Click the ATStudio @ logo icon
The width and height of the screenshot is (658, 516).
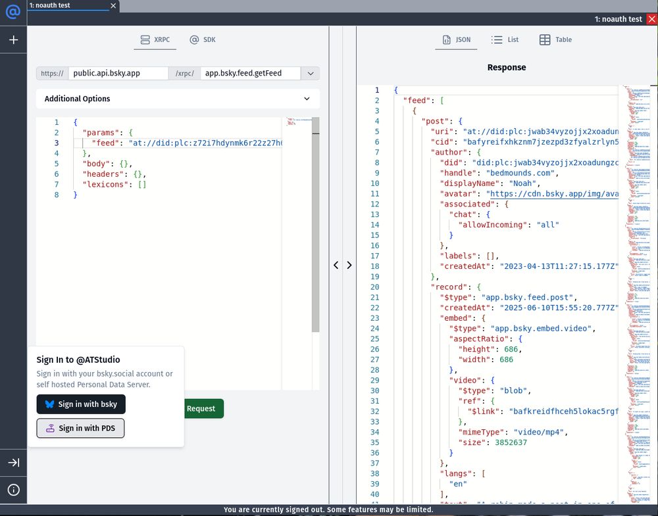click(x=13, y=11)
